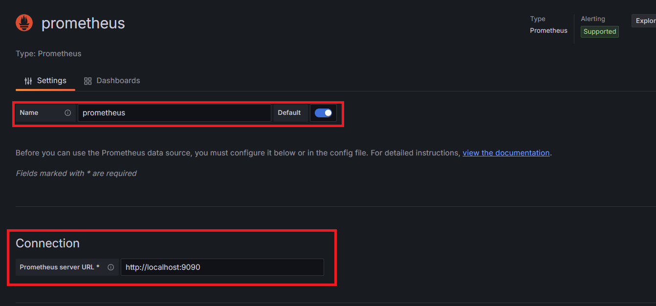656x306 pixels.
Task: Open the Settings tab
Action: [x=45, y=81]
